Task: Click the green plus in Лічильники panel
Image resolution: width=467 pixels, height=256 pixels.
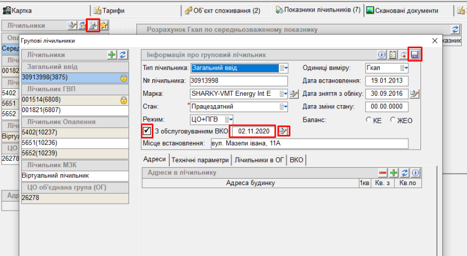Action: (x=112, y=54)
